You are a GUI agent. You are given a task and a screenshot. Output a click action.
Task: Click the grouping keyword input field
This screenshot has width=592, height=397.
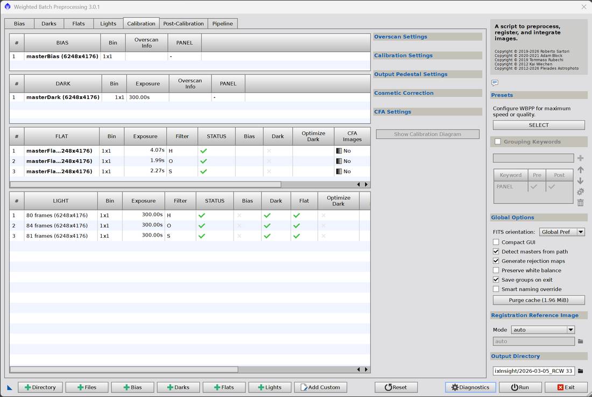[x=533, y=158]
